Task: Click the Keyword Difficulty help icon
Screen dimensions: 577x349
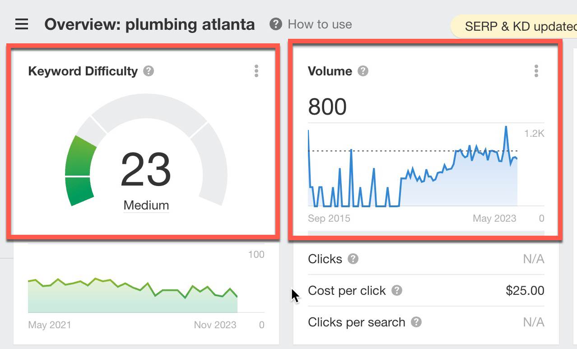Action: point(149,71)
